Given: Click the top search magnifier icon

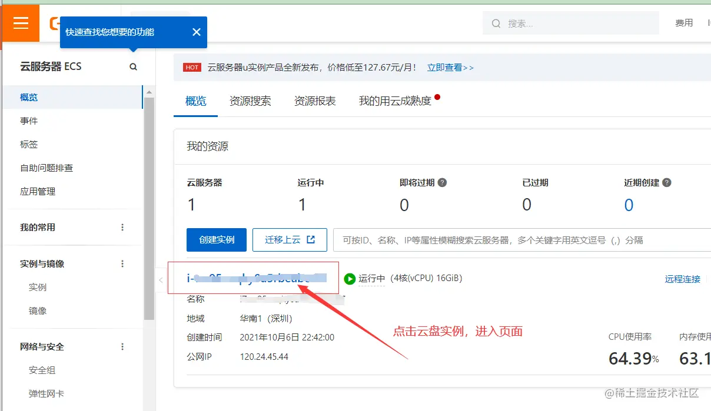Looking at the screenshot, I should tap(496, 24).
